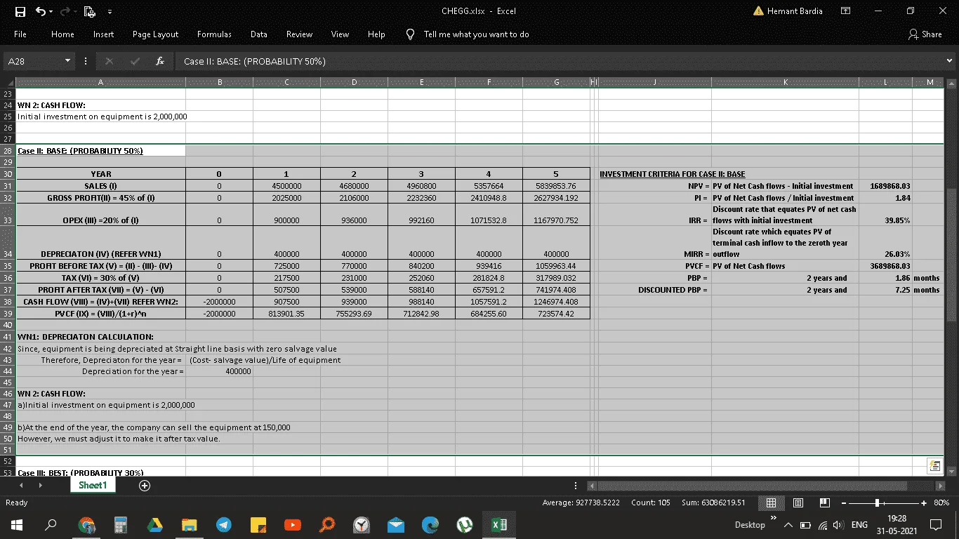
Task: Open the File menu
Action: 20,34
